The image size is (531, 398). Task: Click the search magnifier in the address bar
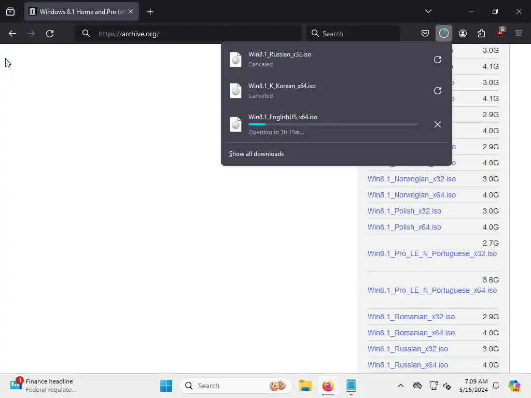pyautogui.click(x=86, y=33)
